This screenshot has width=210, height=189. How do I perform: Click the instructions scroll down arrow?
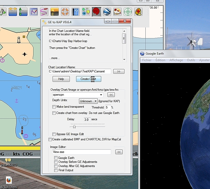[x=124, y=60]
